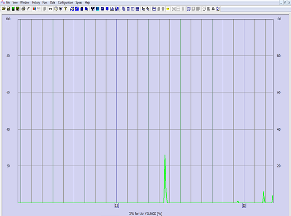The height and width of the screenshot is (216, 291).
Task: Expand the Font menu
Action: pos(45,2)
